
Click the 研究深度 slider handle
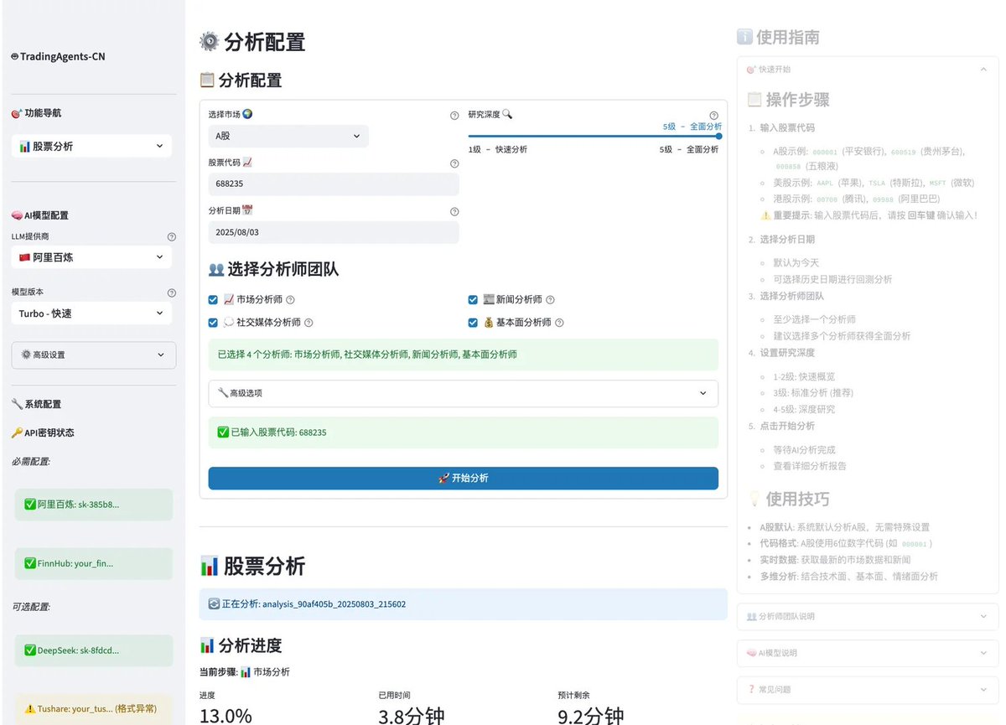click(x=718, y=136)
